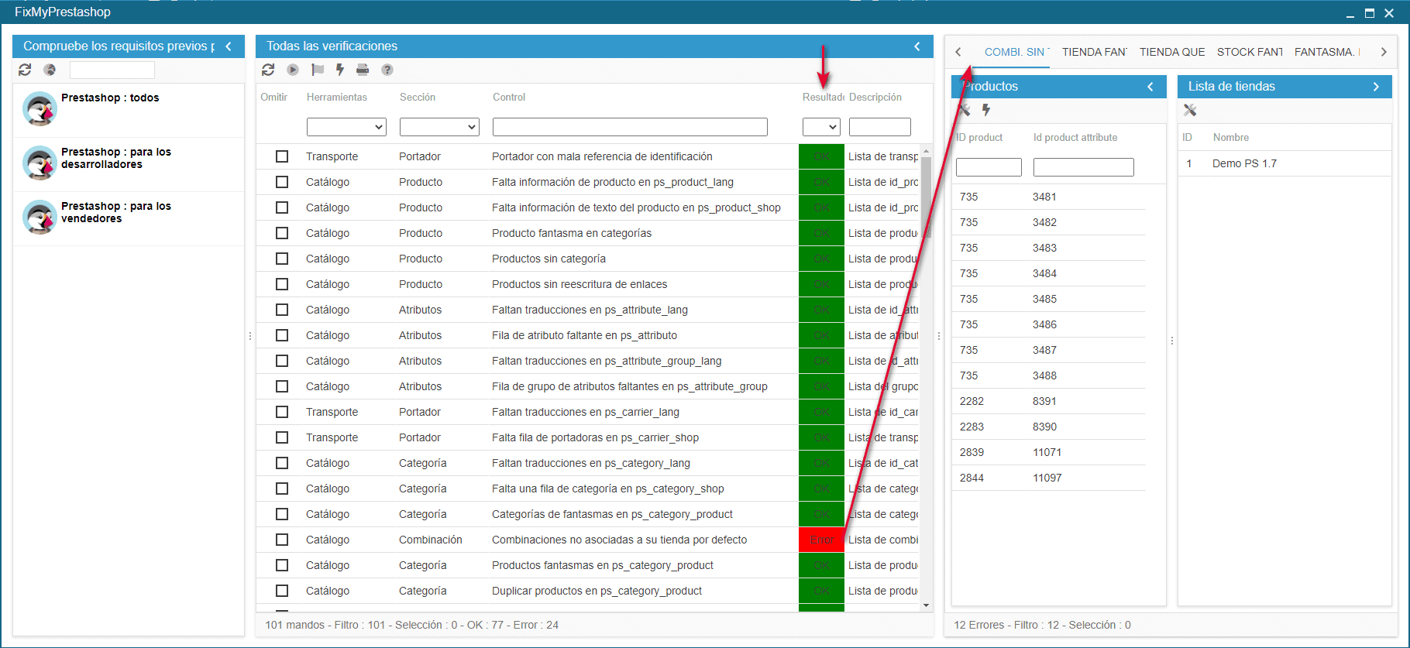Click the print icon in verifications toolbar
This screenshot has height=648, width=1410.
coord(363,70)
